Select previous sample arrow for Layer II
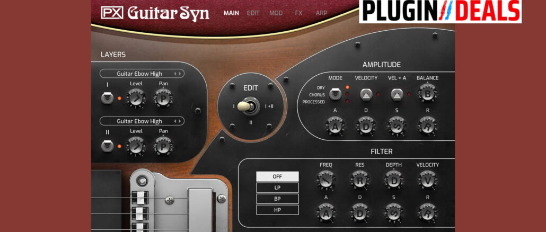546x232 pixels. point(175,121)
